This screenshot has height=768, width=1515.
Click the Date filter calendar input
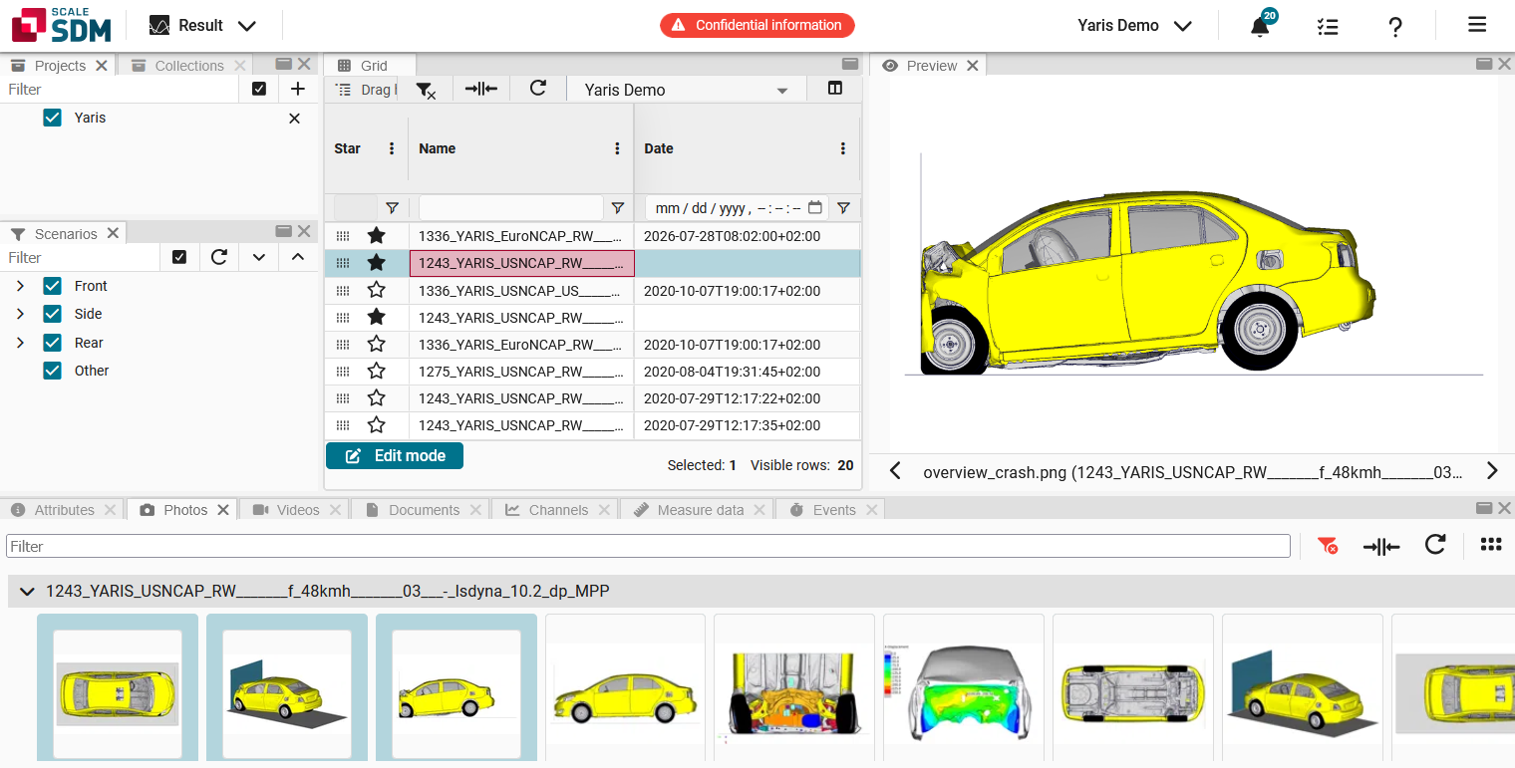coord(737,208)
